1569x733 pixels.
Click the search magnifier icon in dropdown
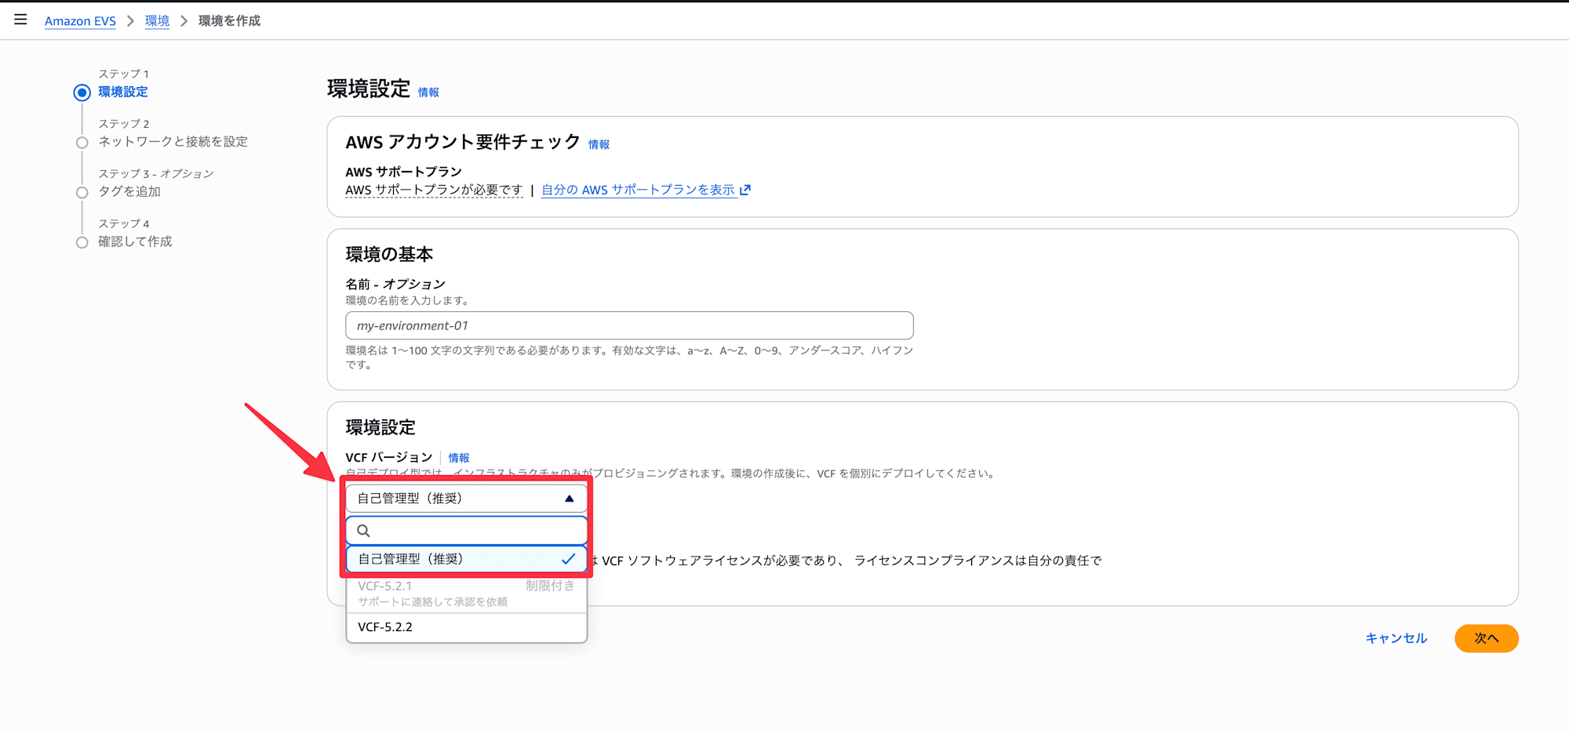coord(363,531)
